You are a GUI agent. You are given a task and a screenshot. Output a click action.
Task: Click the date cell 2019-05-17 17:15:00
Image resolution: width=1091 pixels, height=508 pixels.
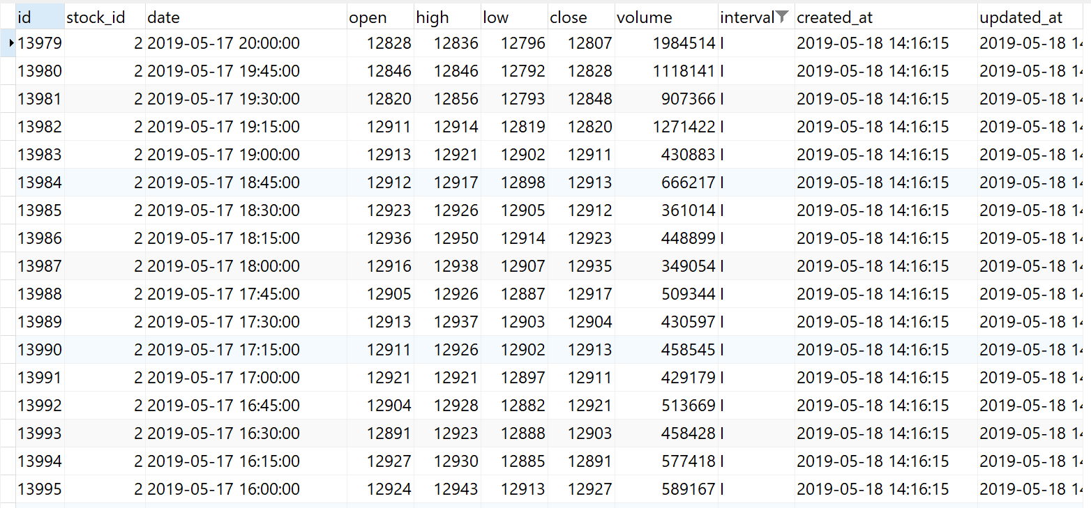[x=246, y=350]
